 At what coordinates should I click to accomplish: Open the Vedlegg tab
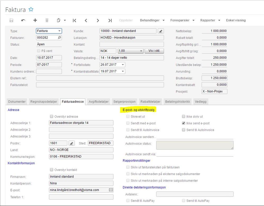[201, 102]
